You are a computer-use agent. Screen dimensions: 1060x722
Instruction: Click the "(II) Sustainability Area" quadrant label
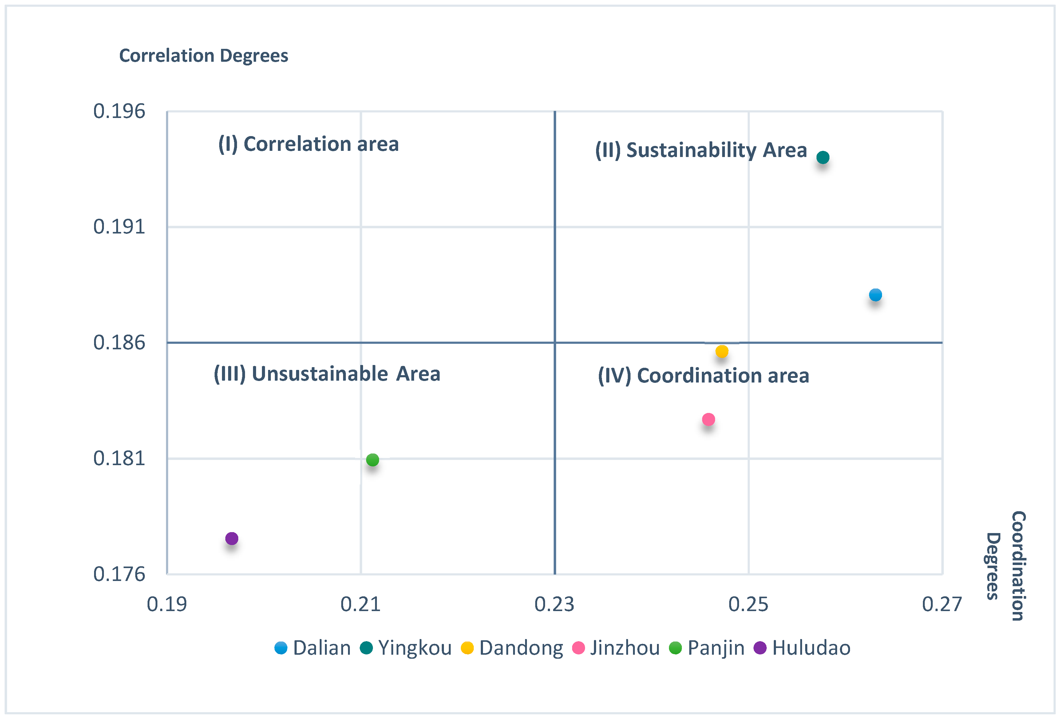[x=701, y=150]
